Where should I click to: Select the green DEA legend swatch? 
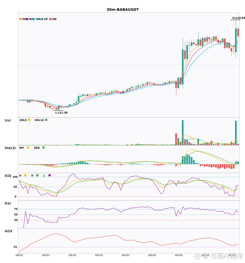click(43, 148)
